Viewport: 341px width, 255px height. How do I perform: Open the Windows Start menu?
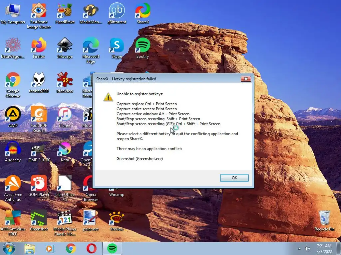tap(9, 248)
